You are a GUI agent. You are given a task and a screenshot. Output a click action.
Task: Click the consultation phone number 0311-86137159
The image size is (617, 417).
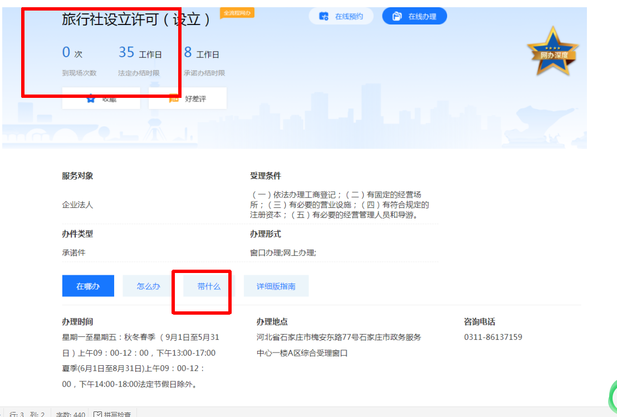pyautogui.click(x=493, y=337)
